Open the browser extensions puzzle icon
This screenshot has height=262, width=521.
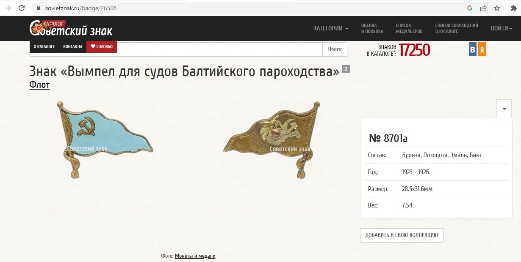[x=514, y=8]
